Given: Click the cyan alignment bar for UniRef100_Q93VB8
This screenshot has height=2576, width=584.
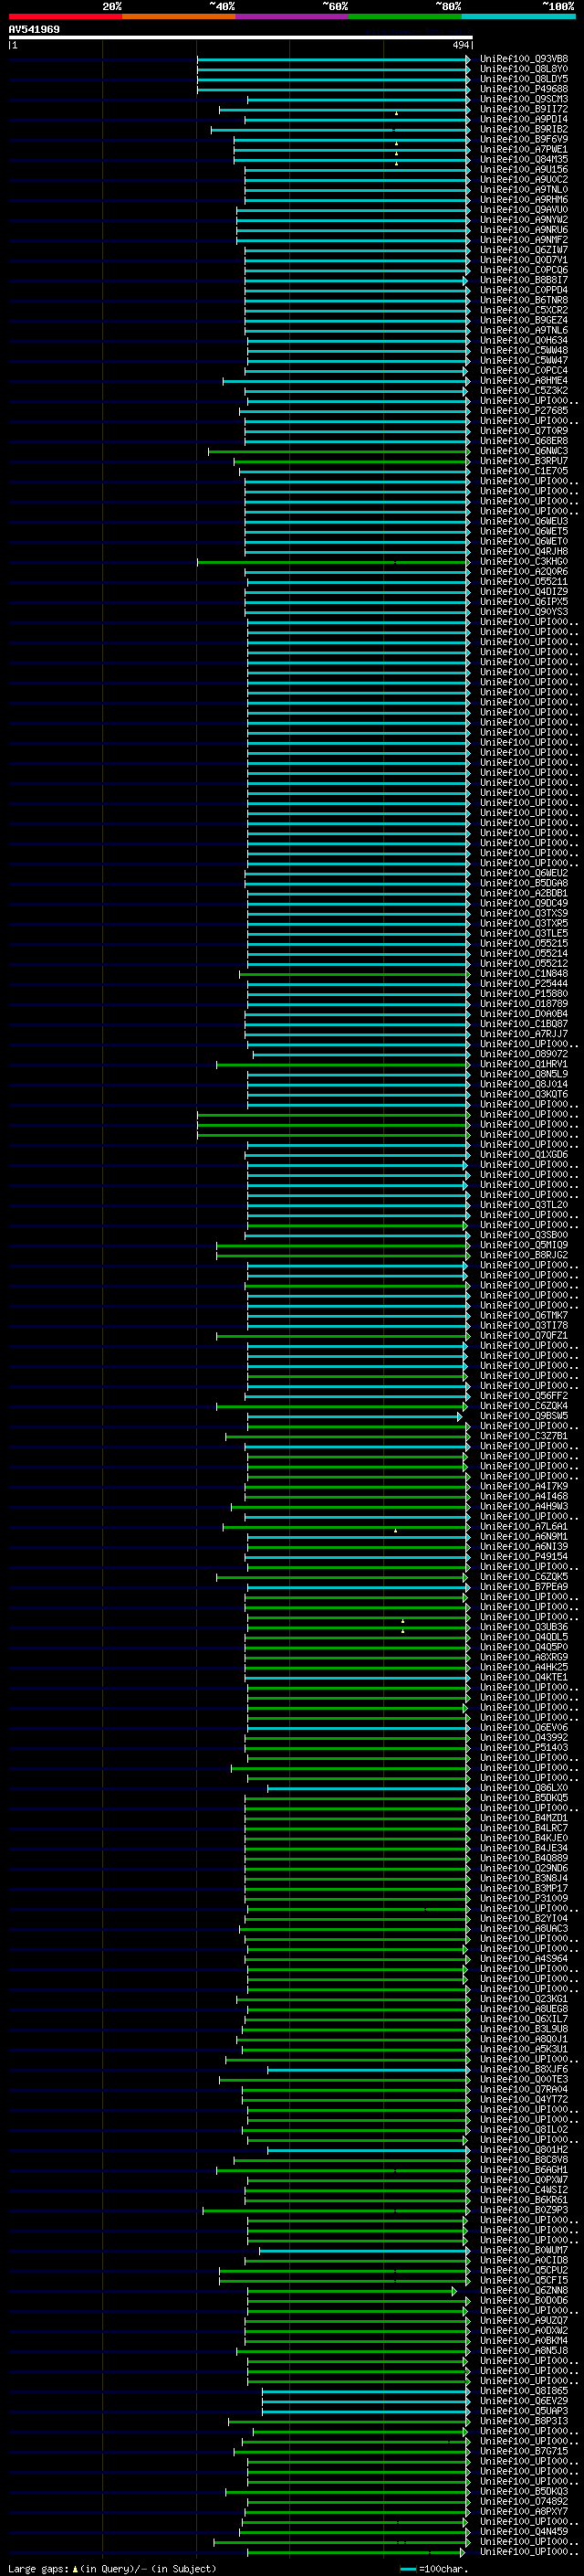Looking at the screenshot, I should [333, 59].
